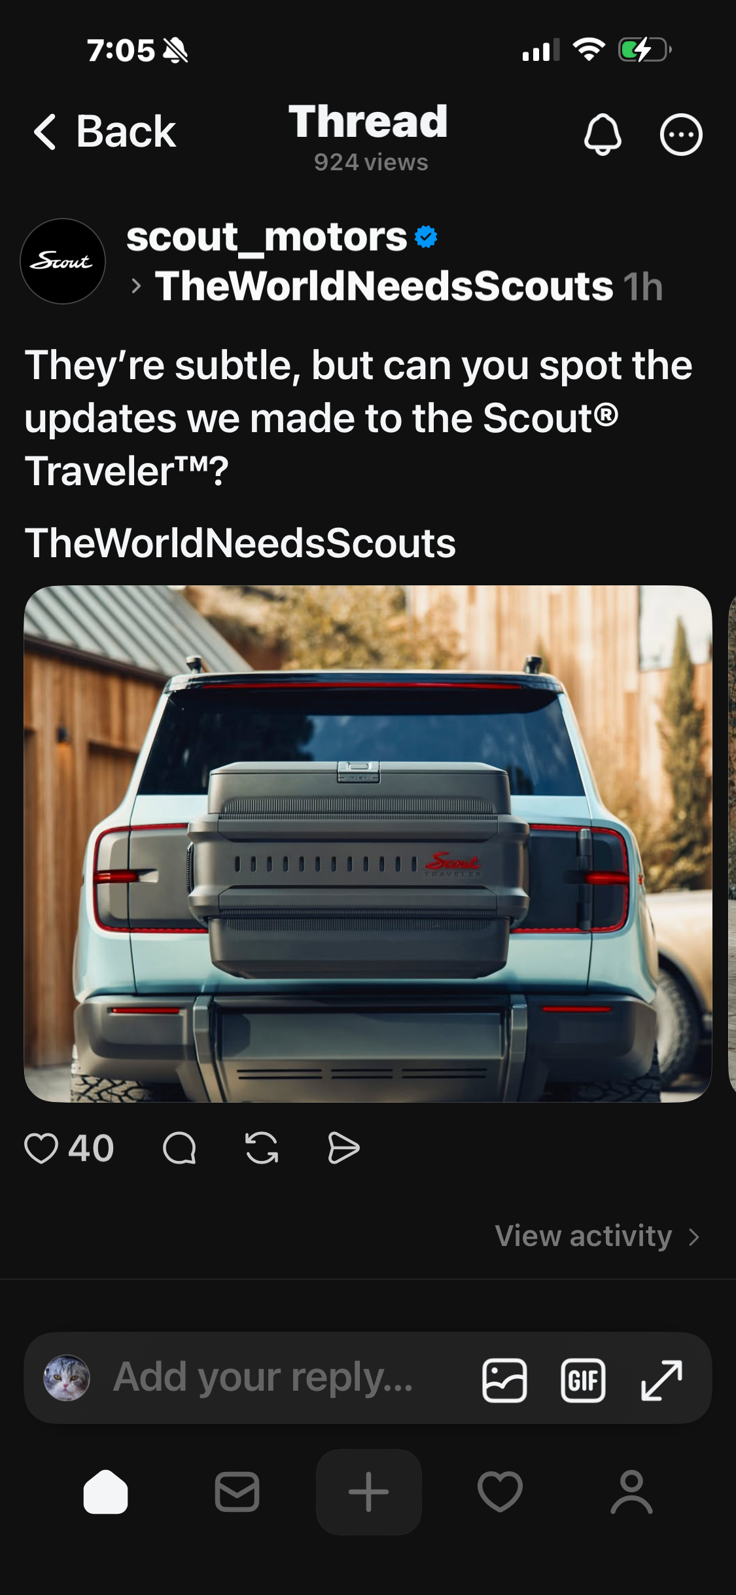Tap the comment bubble icon
The image size is (736, 1595).
(179, 1148)
